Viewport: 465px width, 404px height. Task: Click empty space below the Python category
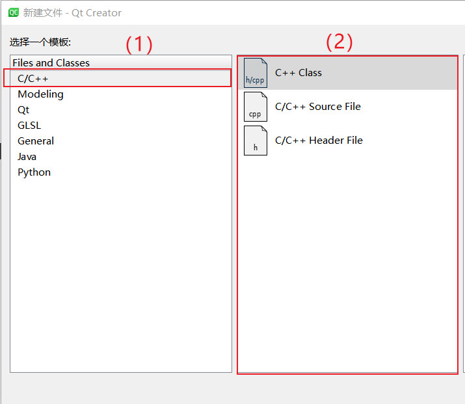(x=121, y=273)
